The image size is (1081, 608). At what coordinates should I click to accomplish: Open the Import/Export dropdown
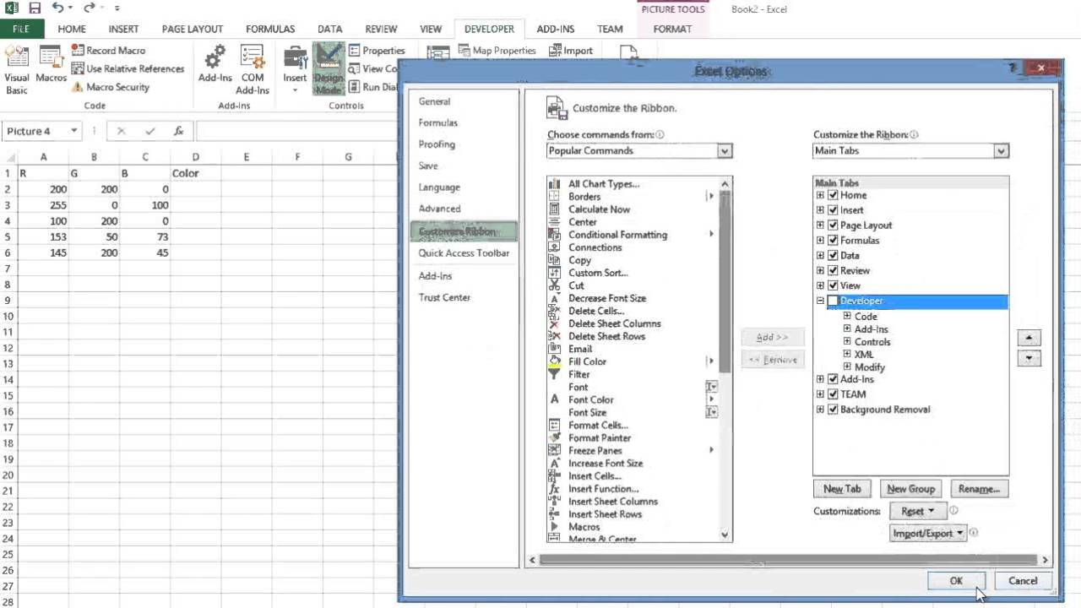[927, 533]
